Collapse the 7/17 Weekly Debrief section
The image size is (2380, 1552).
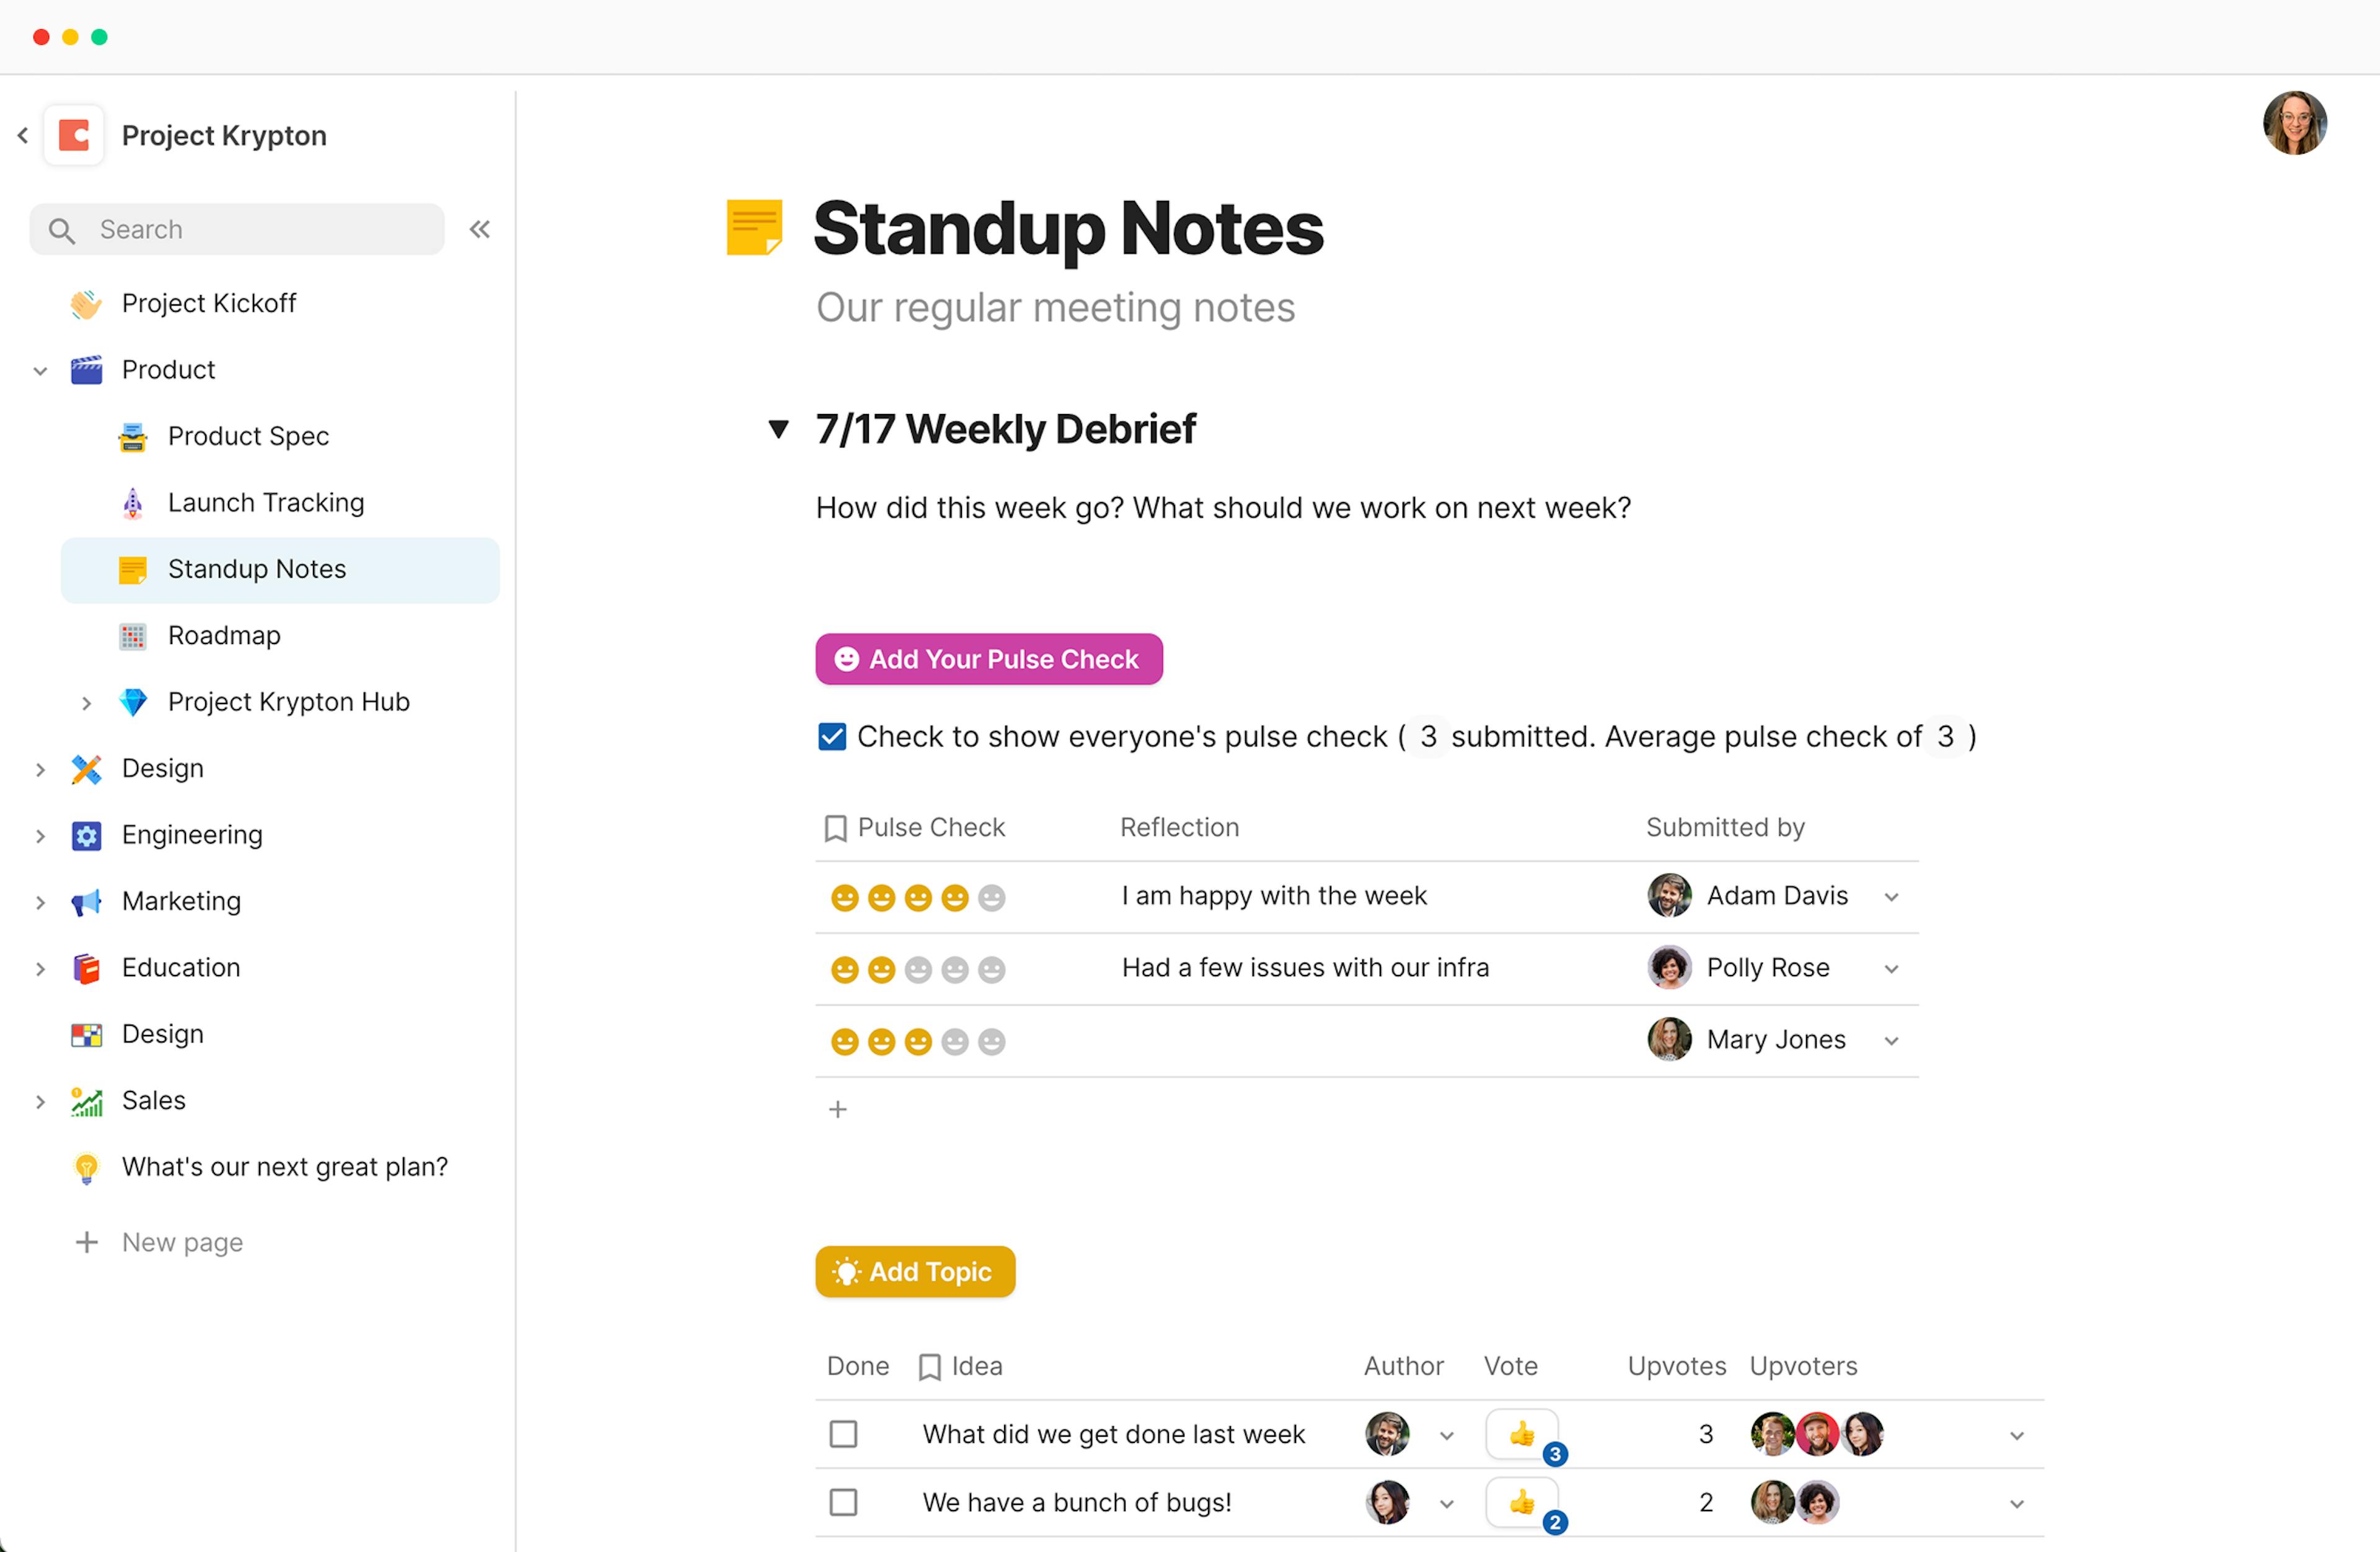(778, 428)
